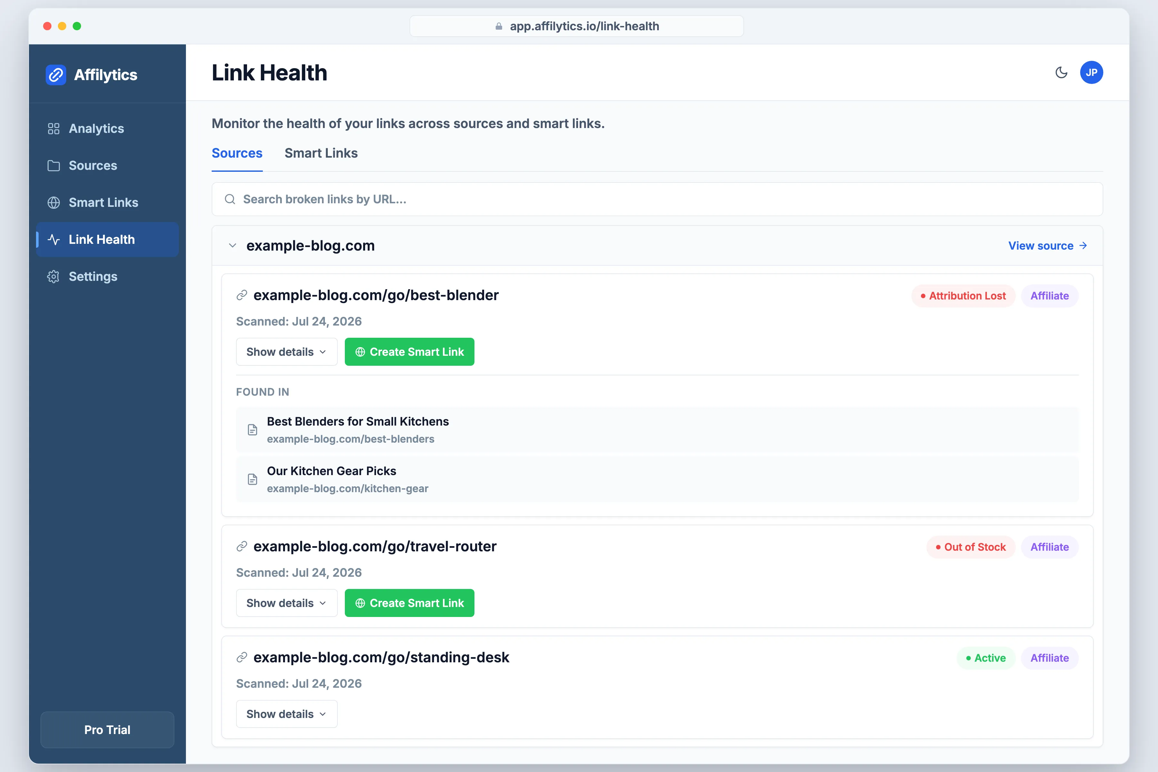Click the Affilytics logo icon

(x=56, y=75)
